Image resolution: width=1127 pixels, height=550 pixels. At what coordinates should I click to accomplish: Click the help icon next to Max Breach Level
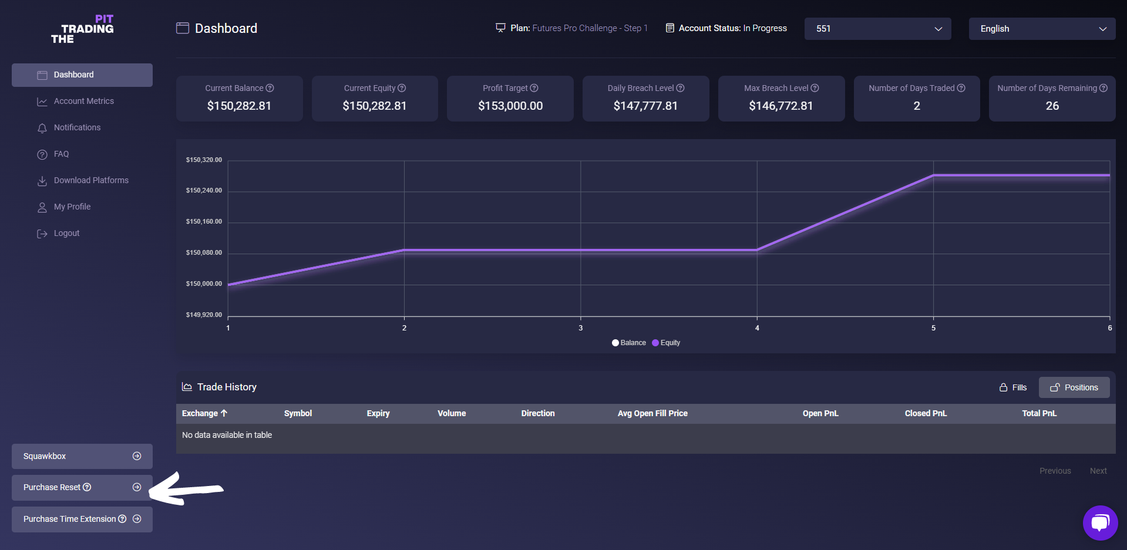coord(815,88)
